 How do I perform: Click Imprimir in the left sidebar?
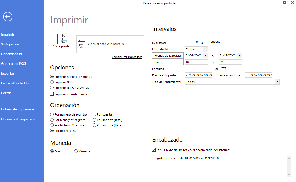tap(8, 34)
